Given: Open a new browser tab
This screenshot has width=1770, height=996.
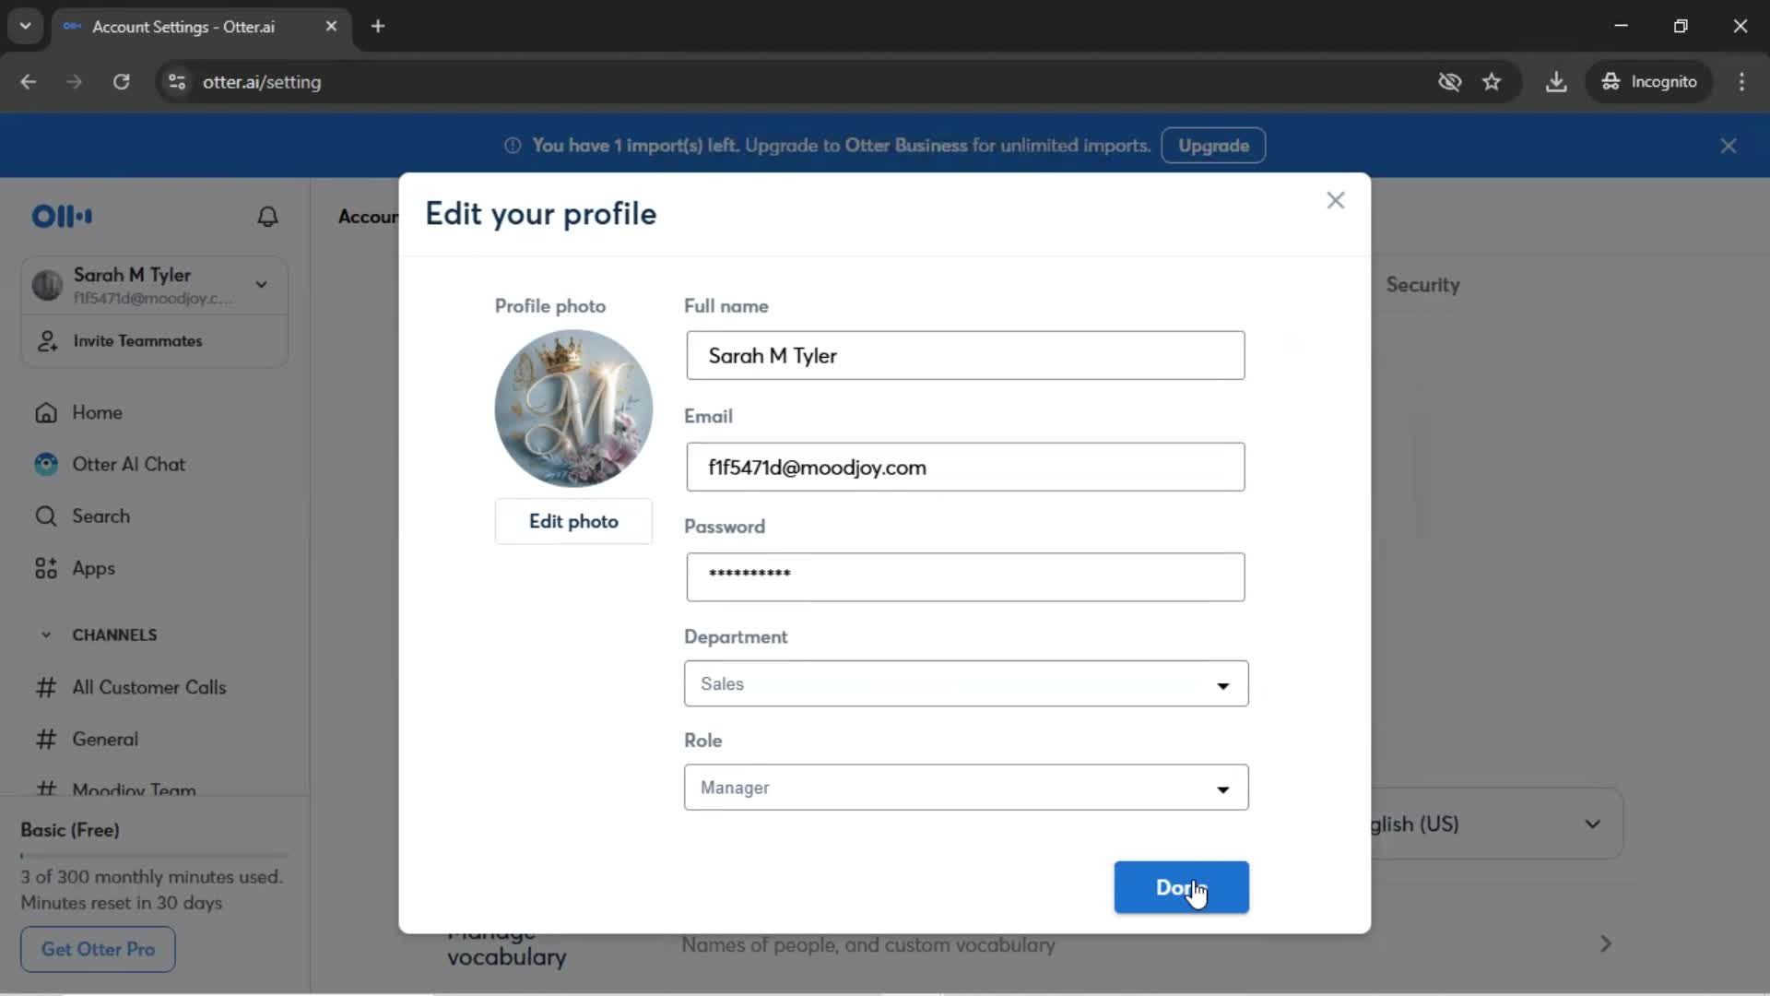Looking at the screenshot, I should pos(378,26).
